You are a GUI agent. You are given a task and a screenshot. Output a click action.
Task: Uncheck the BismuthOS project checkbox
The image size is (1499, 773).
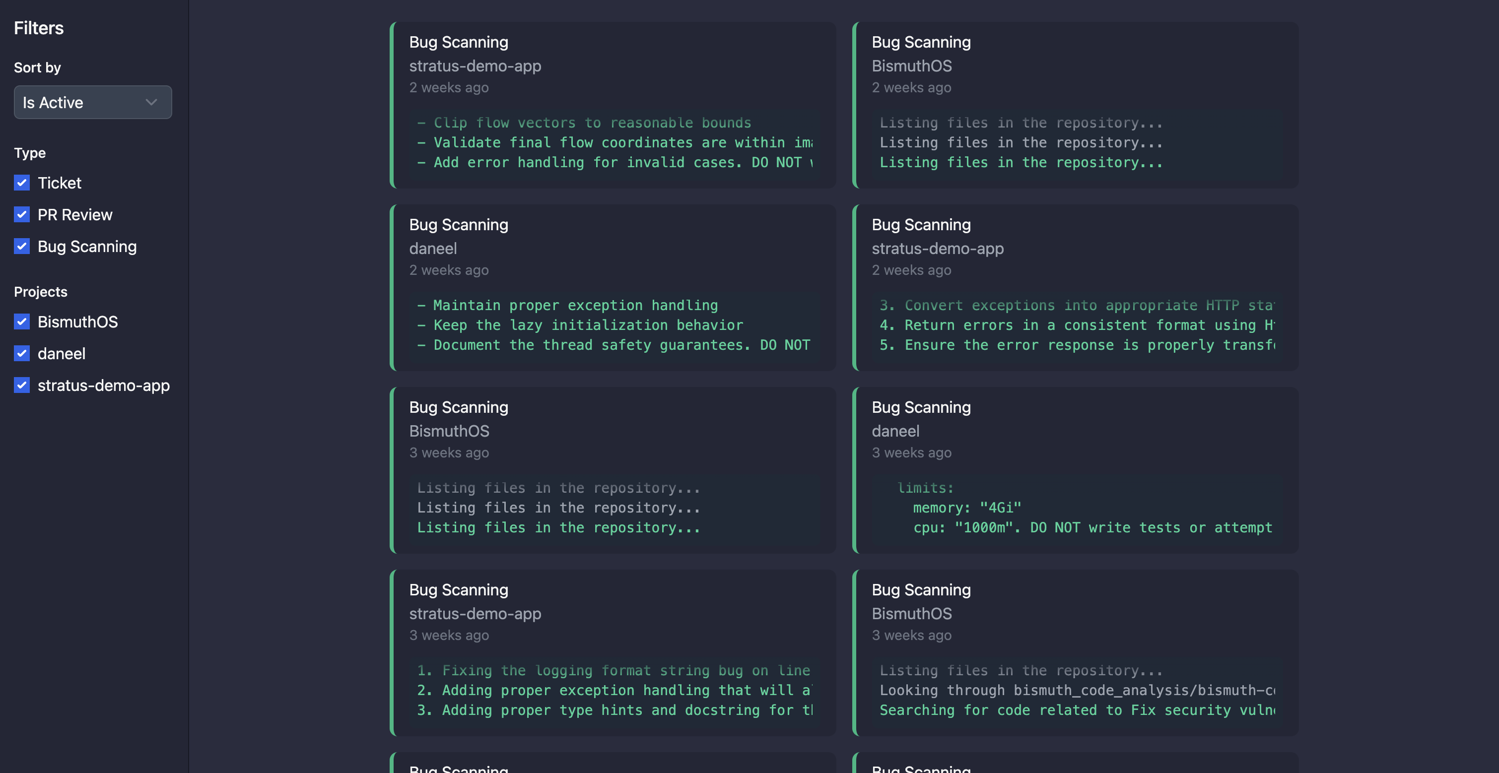(x=22, y=322)
